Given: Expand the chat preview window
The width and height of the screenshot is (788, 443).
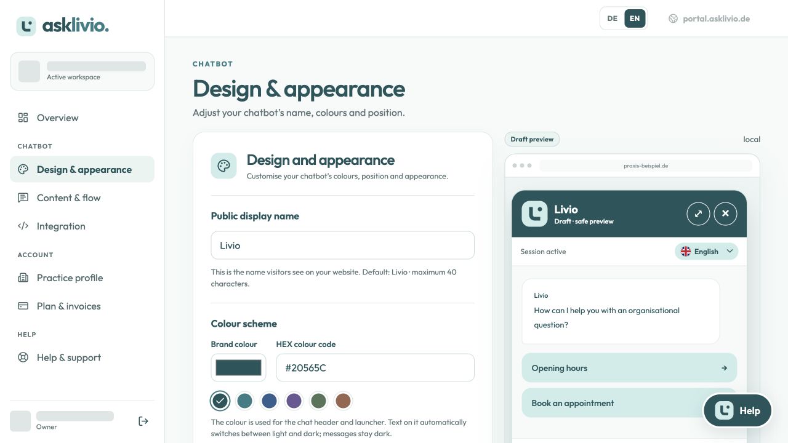Looking at the screenshot, I should pyautogui.click(x=698, y=214).
